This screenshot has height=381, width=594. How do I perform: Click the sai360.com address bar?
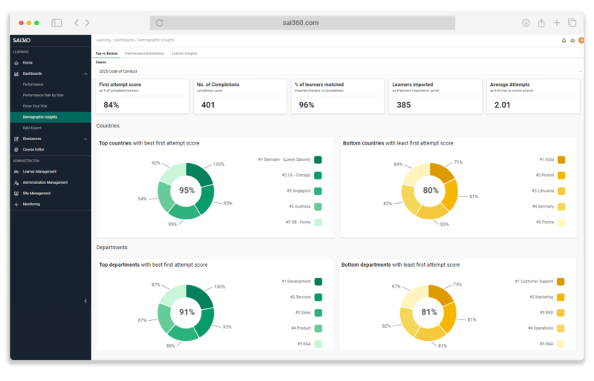tap(300, 23)
